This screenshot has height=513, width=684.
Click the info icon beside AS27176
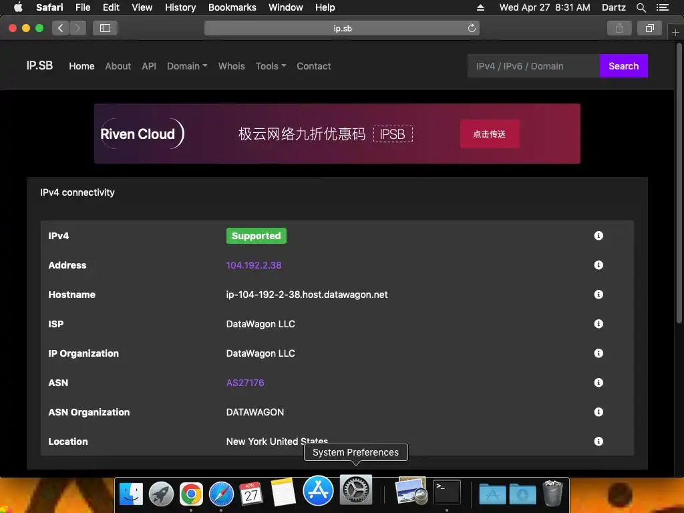(x=598, y=383)
